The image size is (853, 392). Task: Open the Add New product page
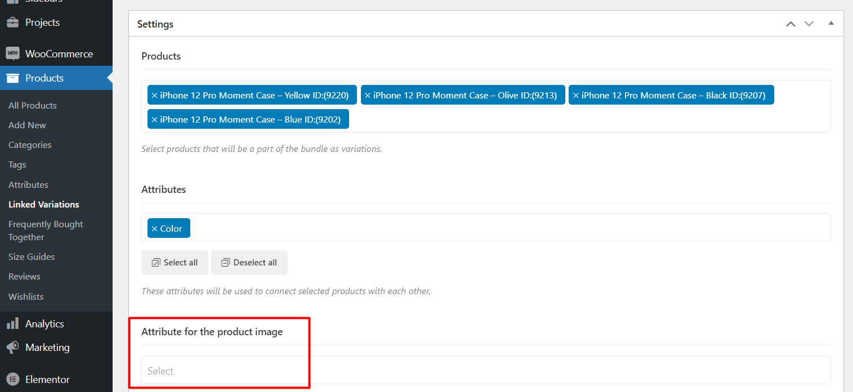(27, 125)
